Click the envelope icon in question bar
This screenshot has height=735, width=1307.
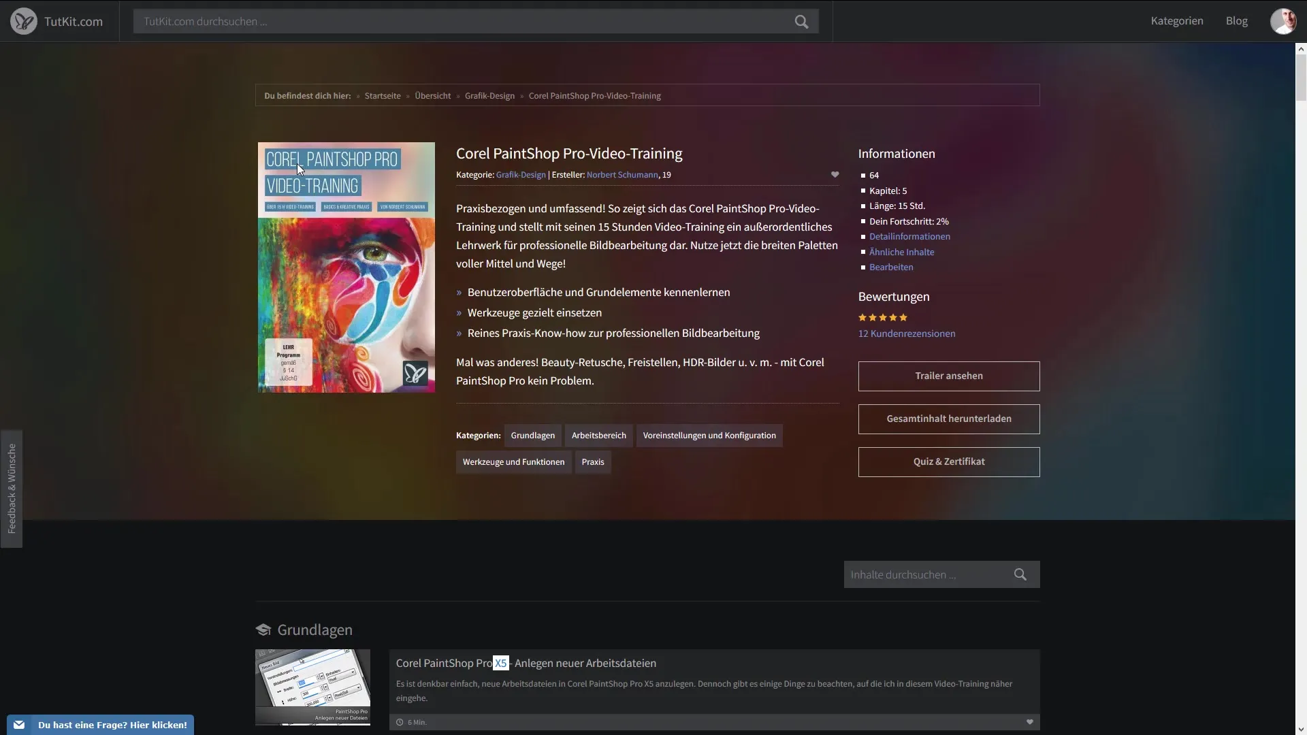(x=19, y=725)
